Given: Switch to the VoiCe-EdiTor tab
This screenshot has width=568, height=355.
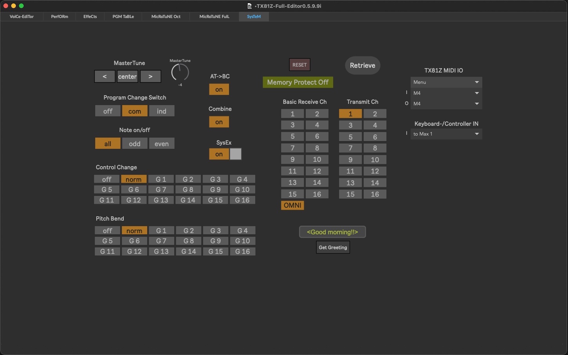Looking at the screenshot, I should point(22,16).
